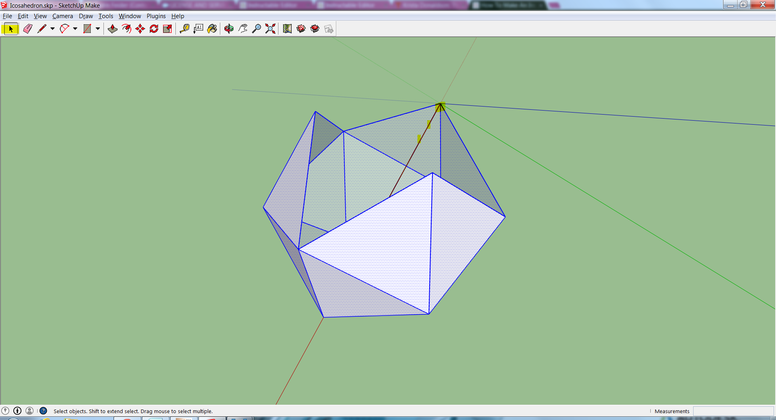Activate the Select arrow tool
The height and width of the screenshot is (420, 776).
coord(11,29)
